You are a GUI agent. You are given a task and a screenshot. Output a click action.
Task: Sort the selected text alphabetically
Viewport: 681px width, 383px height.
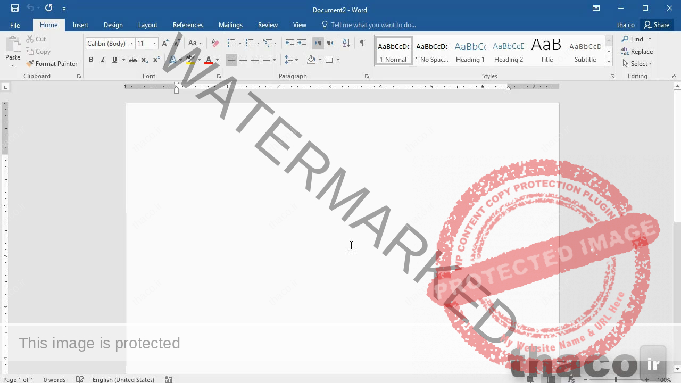(x=346, y=44)
